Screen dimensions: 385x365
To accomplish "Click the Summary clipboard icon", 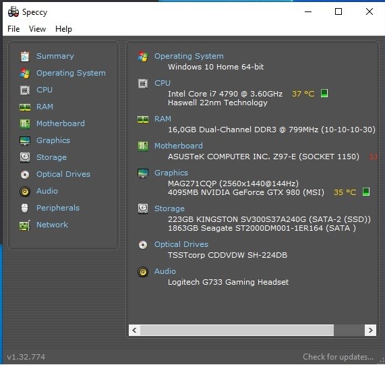I will (x=25, y=56).
